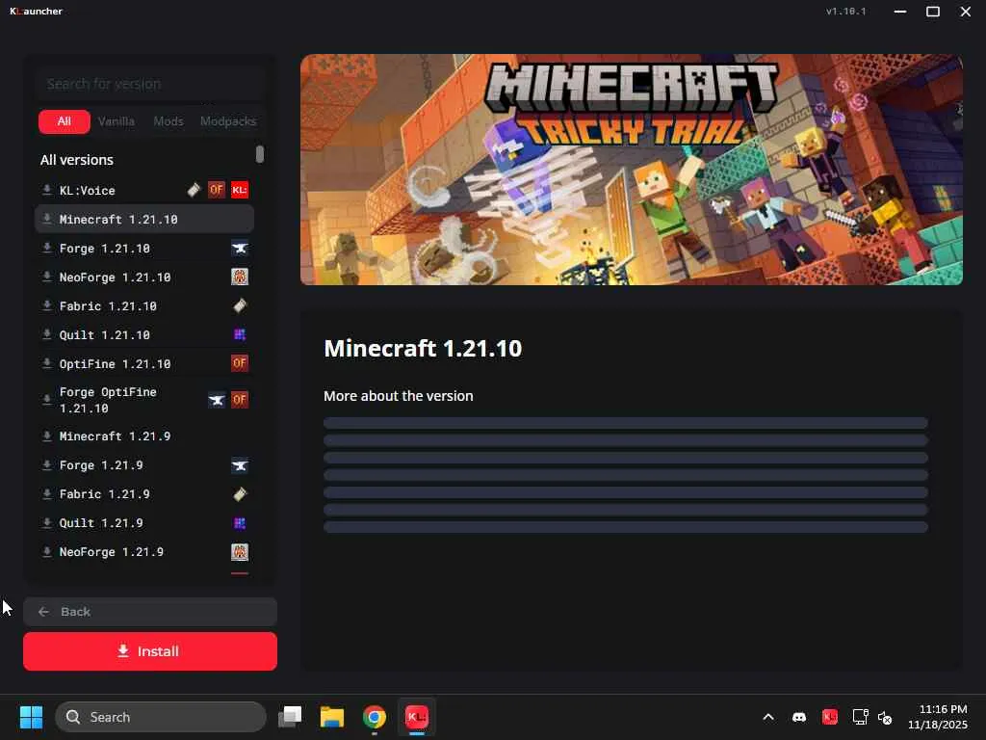This screenshot has width=986, height=740.
Task: Choose NeoForge 1.21.10 from the list
Action: pyautogui.click(x=144, y=277)
